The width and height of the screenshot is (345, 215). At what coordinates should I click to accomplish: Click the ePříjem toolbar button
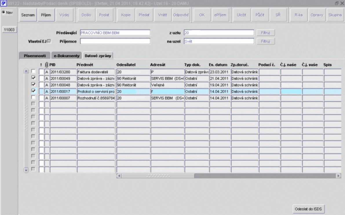[220, 15]
